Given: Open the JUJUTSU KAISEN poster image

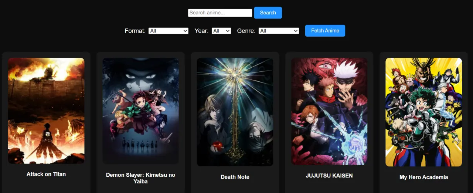Looking at the screenshot, I should pyautogui.click(x=329, y=111).
